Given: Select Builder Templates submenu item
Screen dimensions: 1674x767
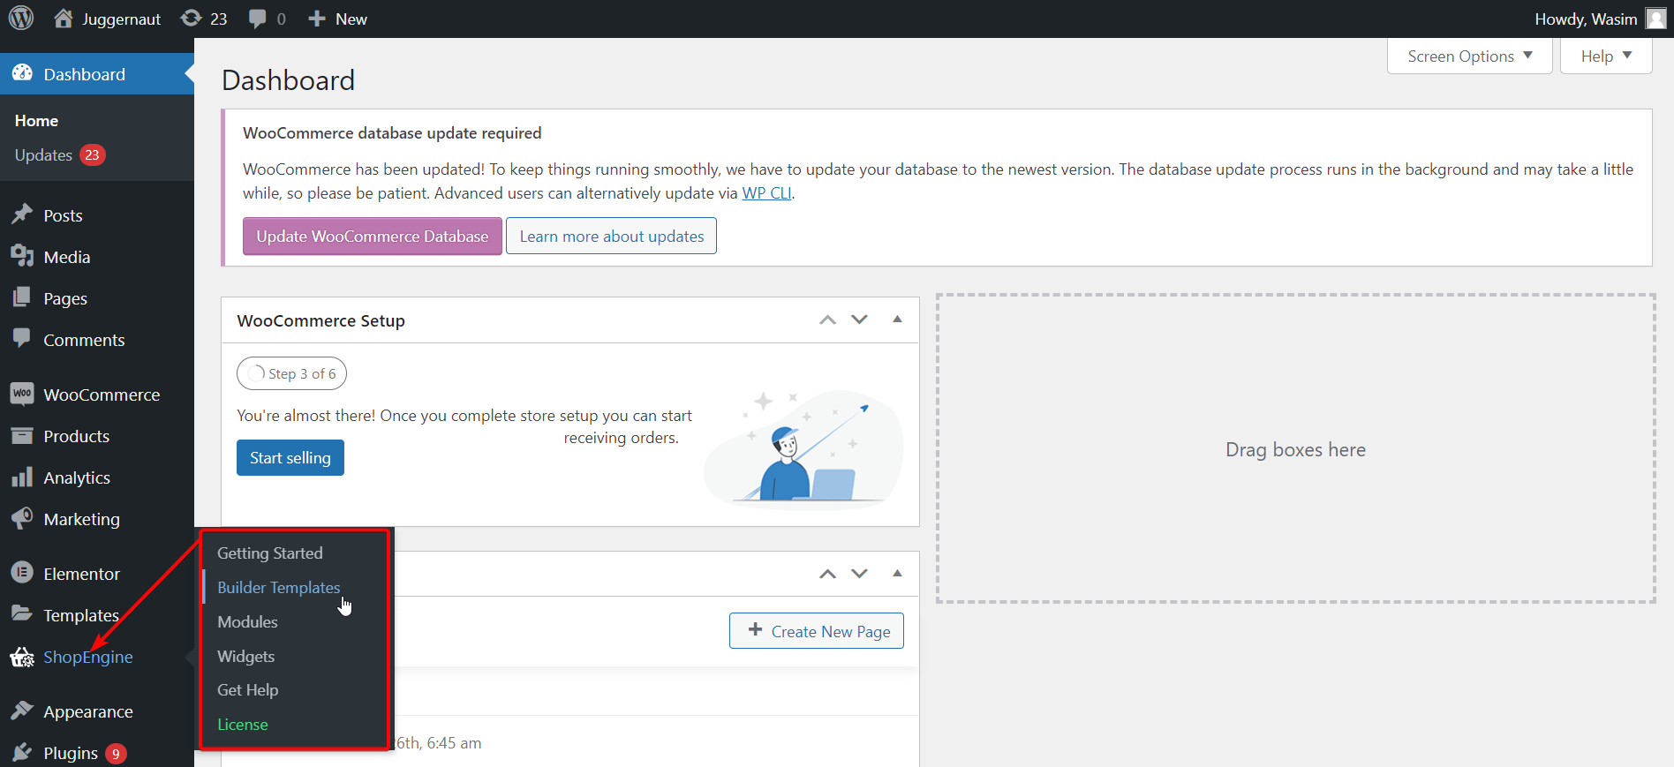Looking at the screenshot, I should (x=279, y=587).
